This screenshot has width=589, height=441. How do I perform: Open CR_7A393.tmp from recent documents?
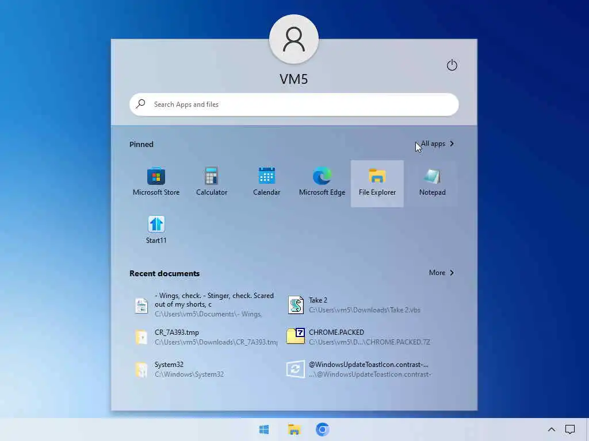[205, 336]
